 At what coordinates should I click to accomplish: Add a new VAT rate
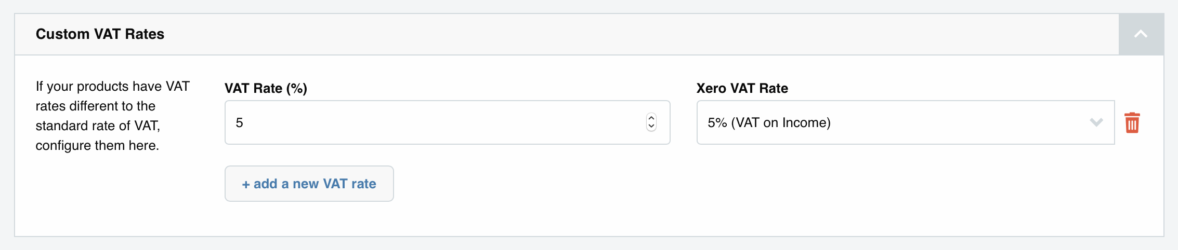pos(309,184)
